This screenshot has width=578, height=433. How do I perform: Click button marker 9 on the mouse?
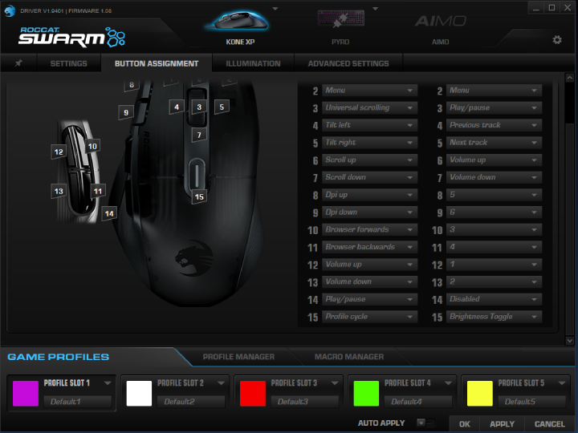(x=126, y=113)
